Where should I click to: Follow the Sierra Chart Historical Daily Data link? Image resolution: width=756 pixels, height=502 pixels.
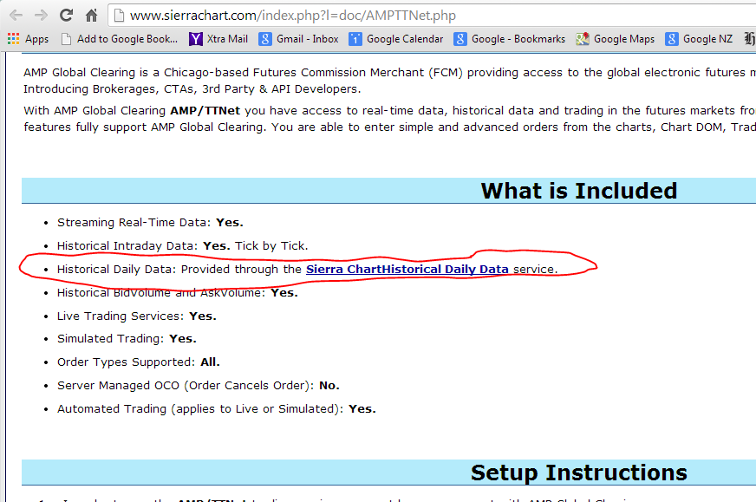tap(407, 269)
